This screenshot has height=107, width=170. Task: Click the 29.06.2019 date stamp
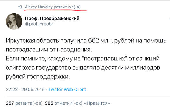click(33, 90)
